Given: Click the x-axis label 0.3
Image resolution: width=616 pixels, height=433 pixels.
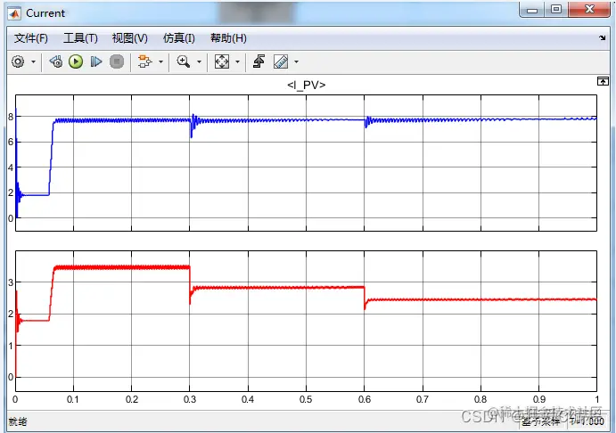Looking at the screenshot, I should coord(190,400).
